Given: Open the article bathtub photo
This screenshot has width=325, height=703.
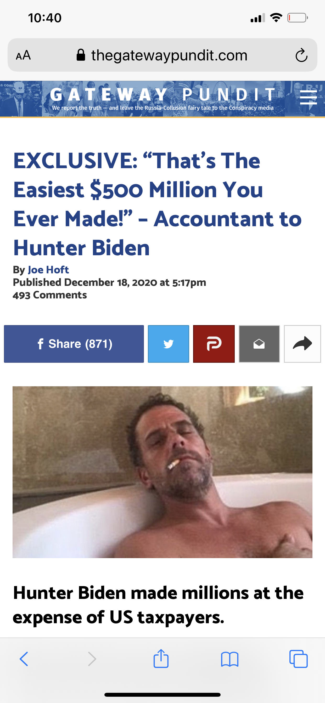Looking at the screenshot, I should (162, 472).
